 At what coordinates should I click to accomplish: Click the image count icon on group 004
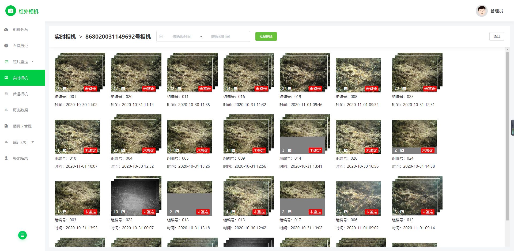(x=123, y=150)
